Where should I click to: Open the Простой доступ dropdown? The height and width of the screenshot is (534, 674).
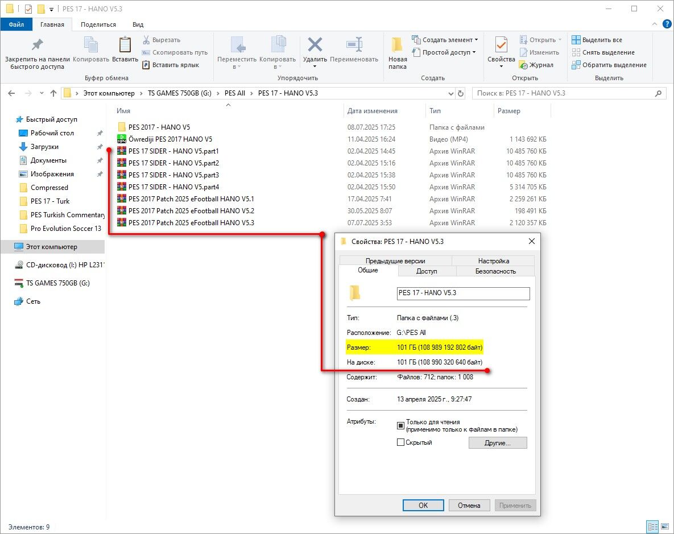(444, 52)
